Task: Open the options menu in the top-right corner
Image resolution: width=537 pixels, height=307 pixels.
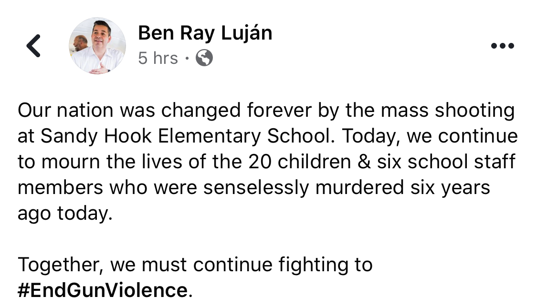Action: click(502, 45)
